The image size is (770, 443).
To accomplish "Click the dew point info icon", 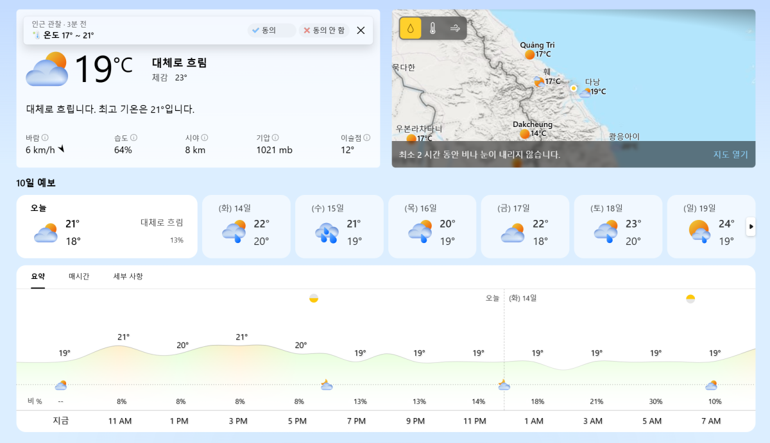I will click(366, 137).
